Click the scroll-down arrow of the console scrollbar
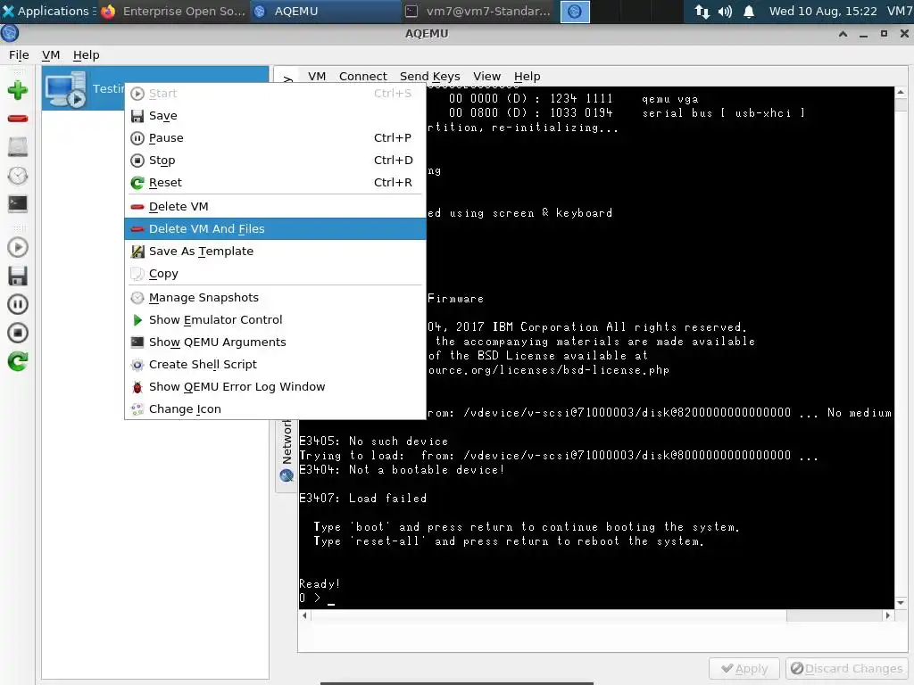914x685 pixels. point(901,603)
